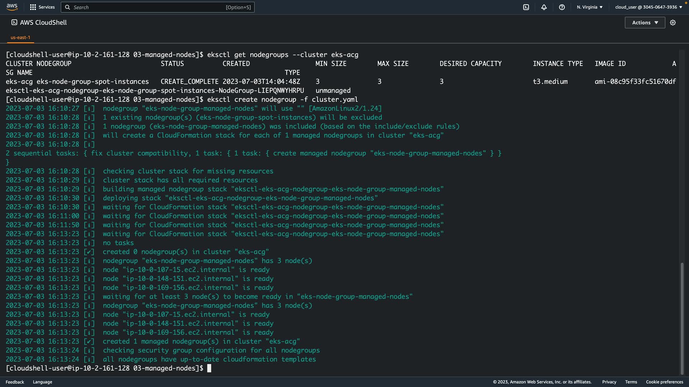Open the Feedback link
Viewport: 689px width, 387px height.
point(15,382)
